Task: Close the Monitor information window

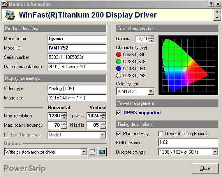Action: point(218,4)
